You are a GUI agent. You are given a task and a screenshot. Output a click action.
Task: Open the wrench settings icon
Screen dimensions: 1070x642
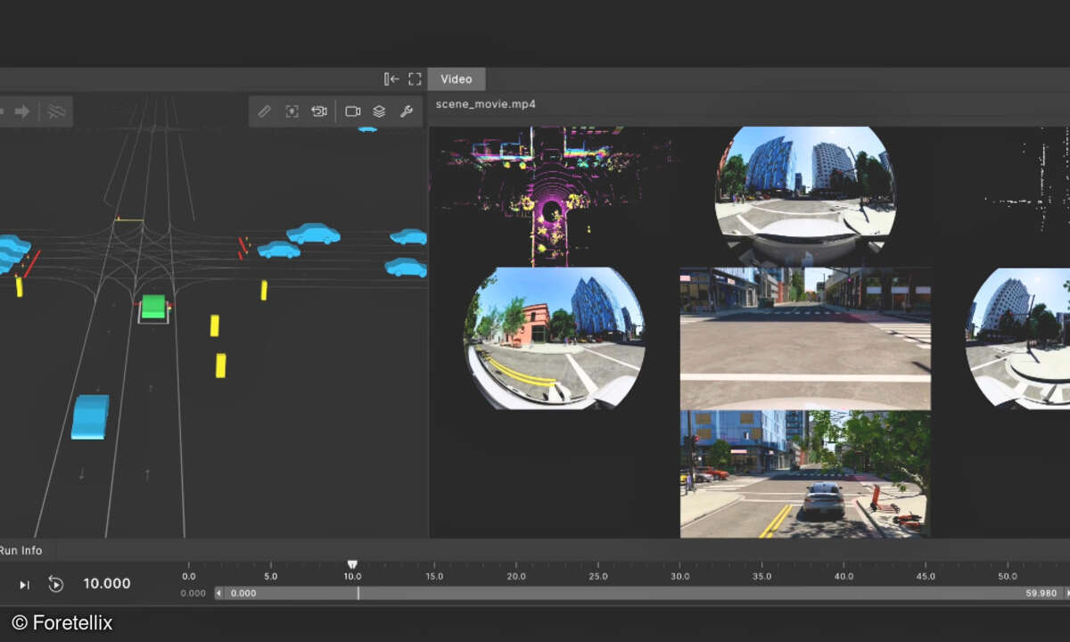click(406, 111)
